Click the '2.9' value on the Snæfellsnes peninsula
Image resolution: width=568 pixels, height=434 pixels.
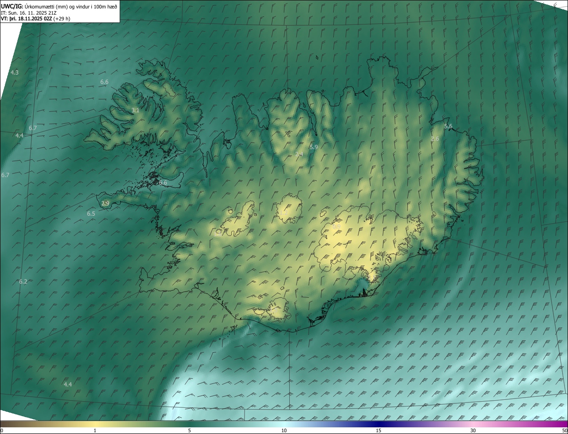coord(105,204)
